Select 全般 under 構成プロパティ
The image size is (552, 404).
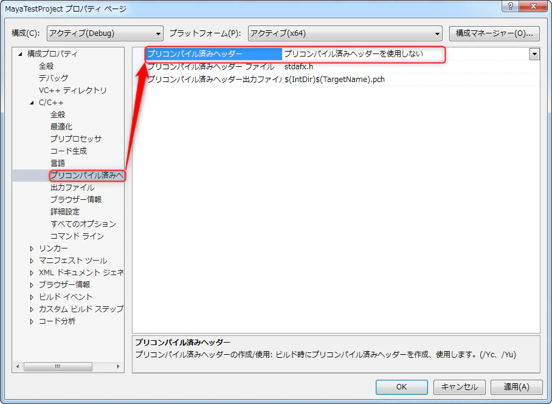click(46, 66)
